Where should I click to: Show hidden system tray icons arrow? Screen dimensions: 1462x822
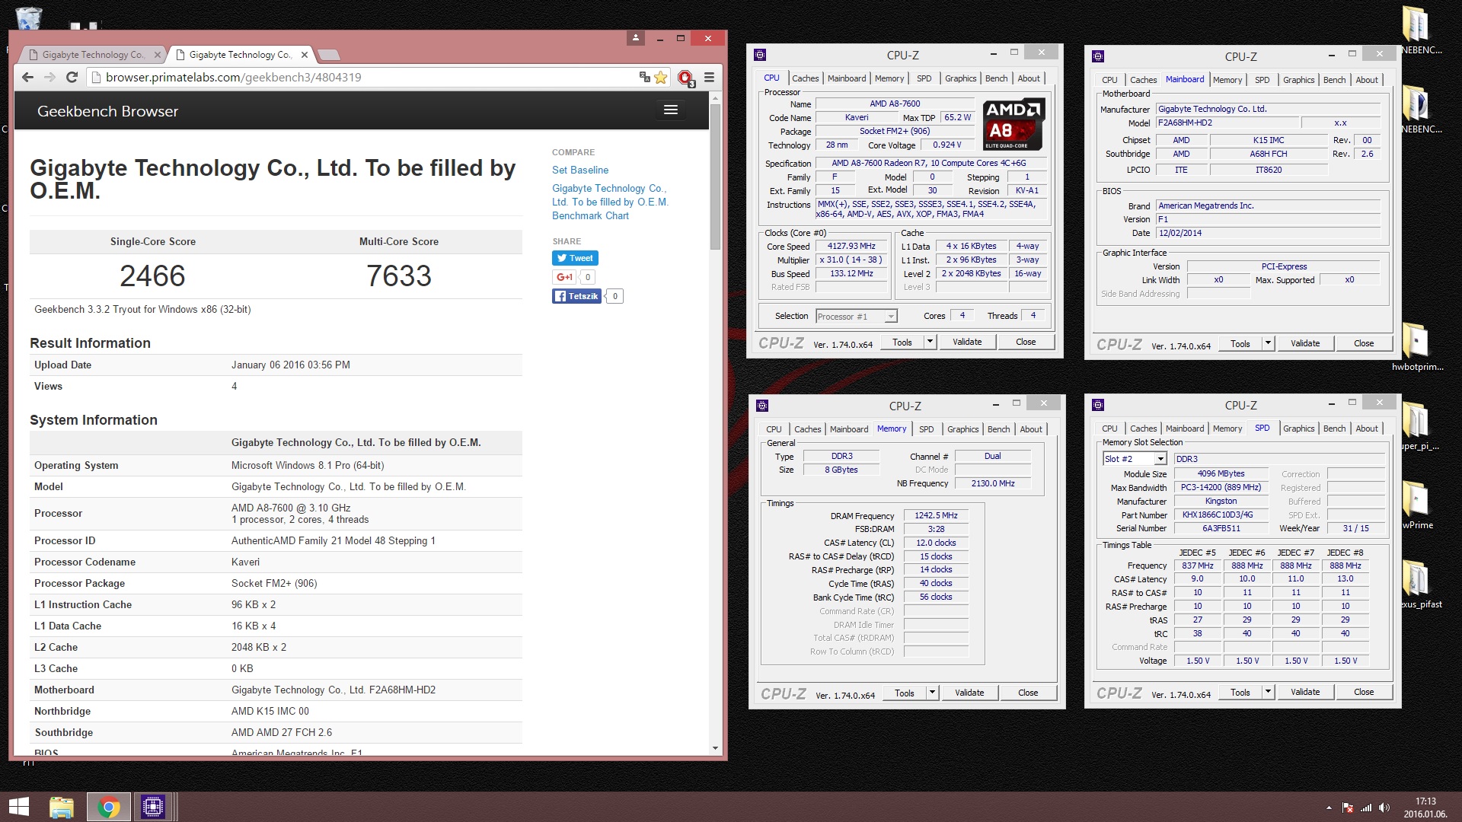pyautogui.click(x=1329, y=808)
